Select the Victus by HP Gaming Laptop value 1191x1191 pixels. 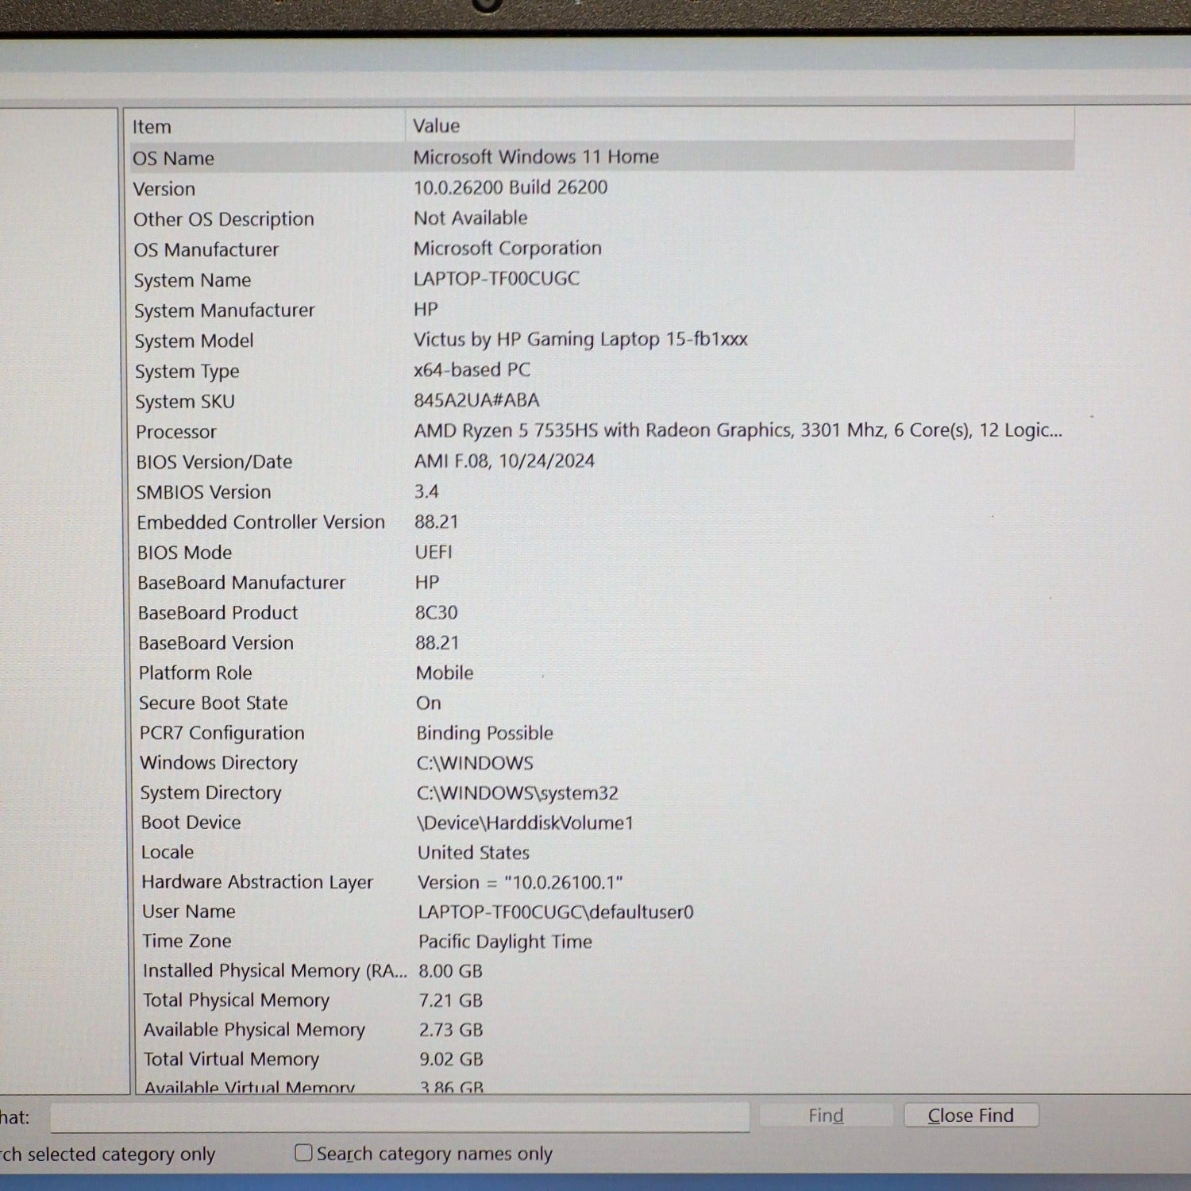click(580, 340)
